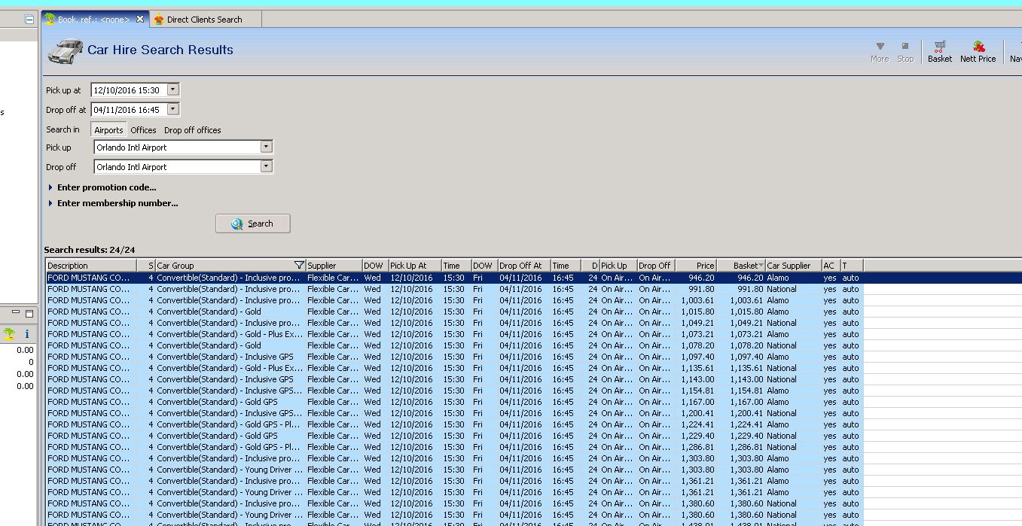Open the Drop off airport dropdown

pyautogui.click(x=266, y=167)
